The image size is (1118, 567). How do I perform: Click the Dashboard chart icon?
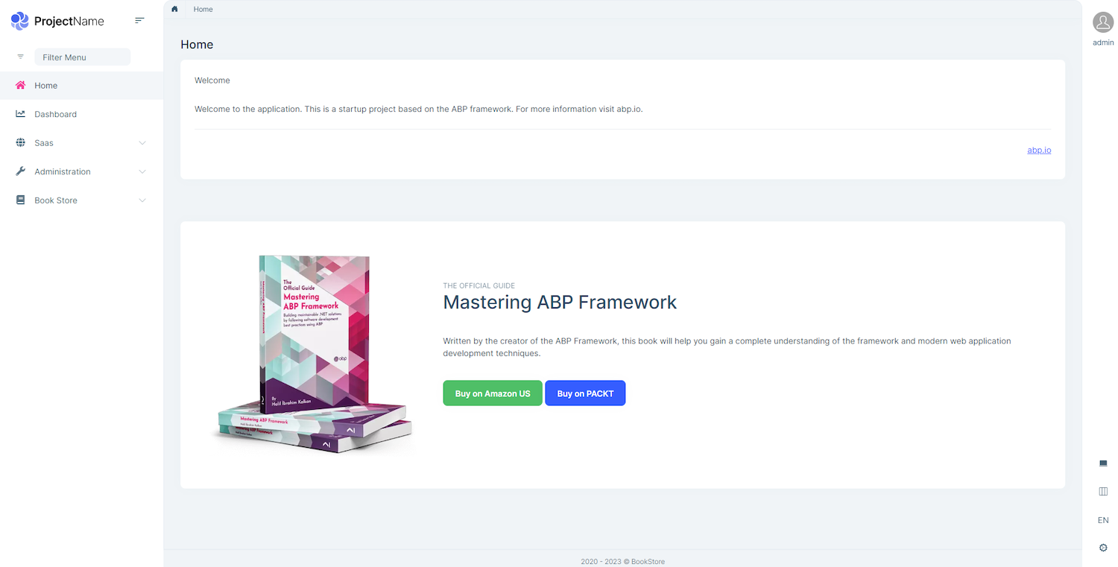21,114
